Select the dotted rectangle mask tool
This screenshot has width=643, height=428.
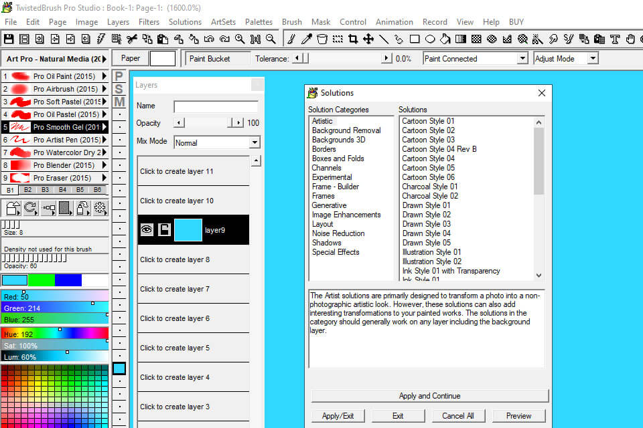point(338,39)
